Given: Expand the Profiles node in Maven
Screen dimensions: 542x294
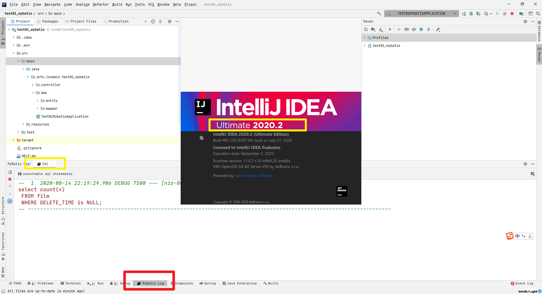Looking at the screenshot, I should [x=364, y=38].
